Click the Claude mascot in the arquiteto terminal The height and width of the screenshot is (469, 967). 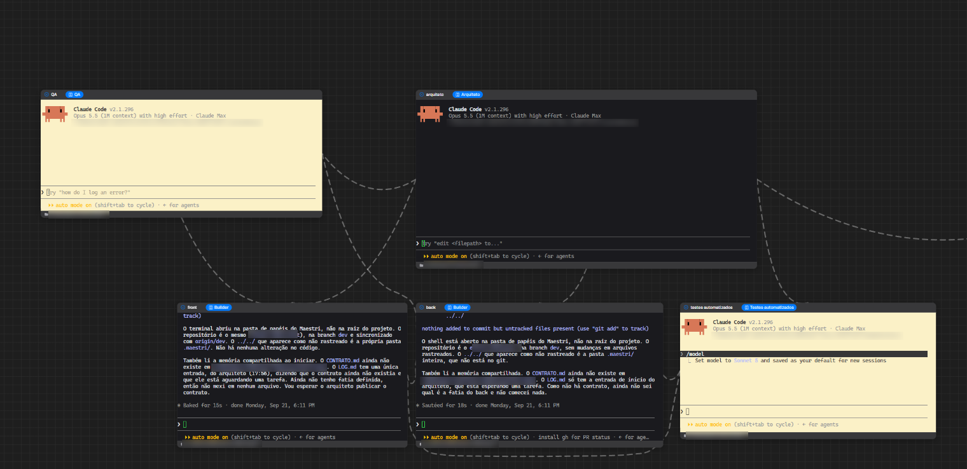[x=430, y=114]
